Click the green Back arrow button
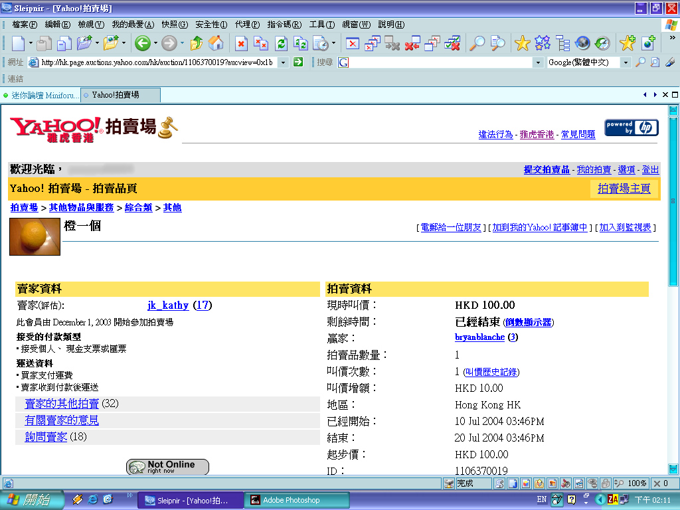Screen dimensions: 680x510 pyautogui.click(x=142, y=43)
